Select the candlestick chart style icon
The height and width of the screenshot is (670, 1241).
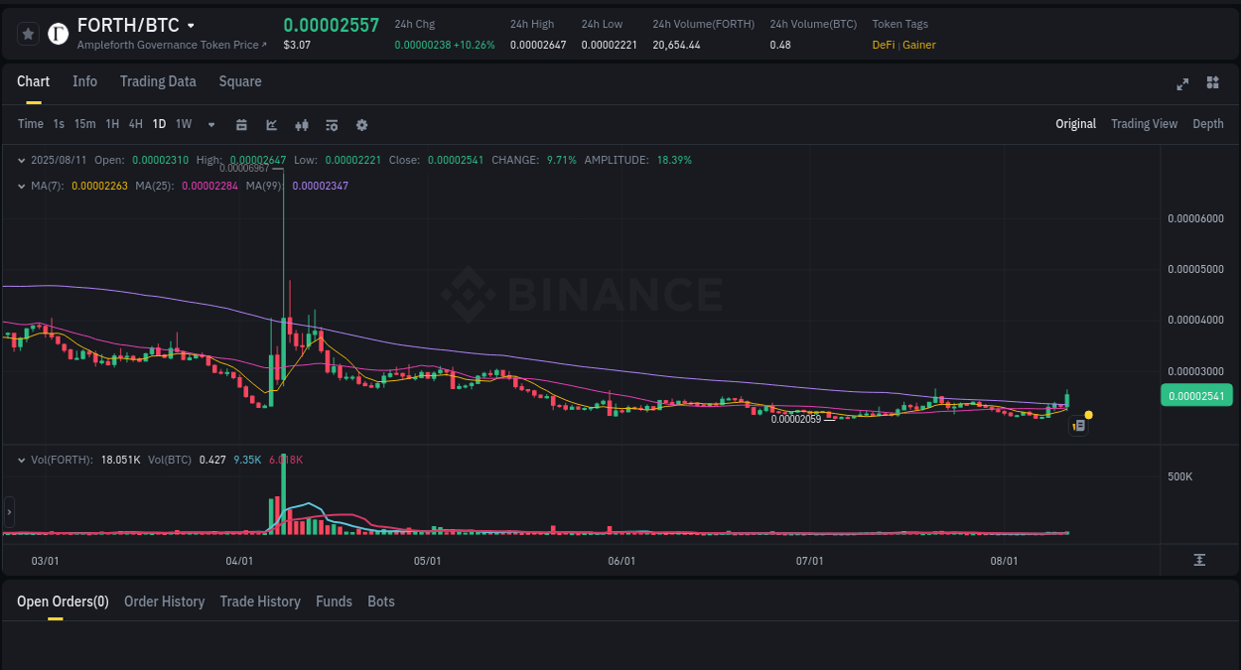click(301, 124)
